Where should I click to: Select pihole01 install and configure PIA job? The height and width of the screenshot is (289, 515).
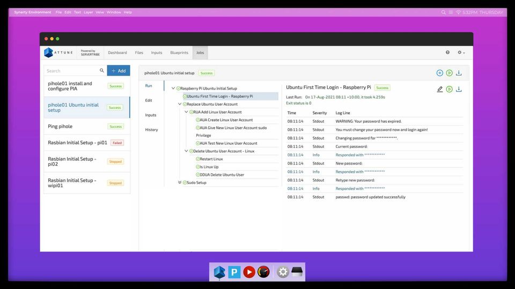(x=87, y=86)
